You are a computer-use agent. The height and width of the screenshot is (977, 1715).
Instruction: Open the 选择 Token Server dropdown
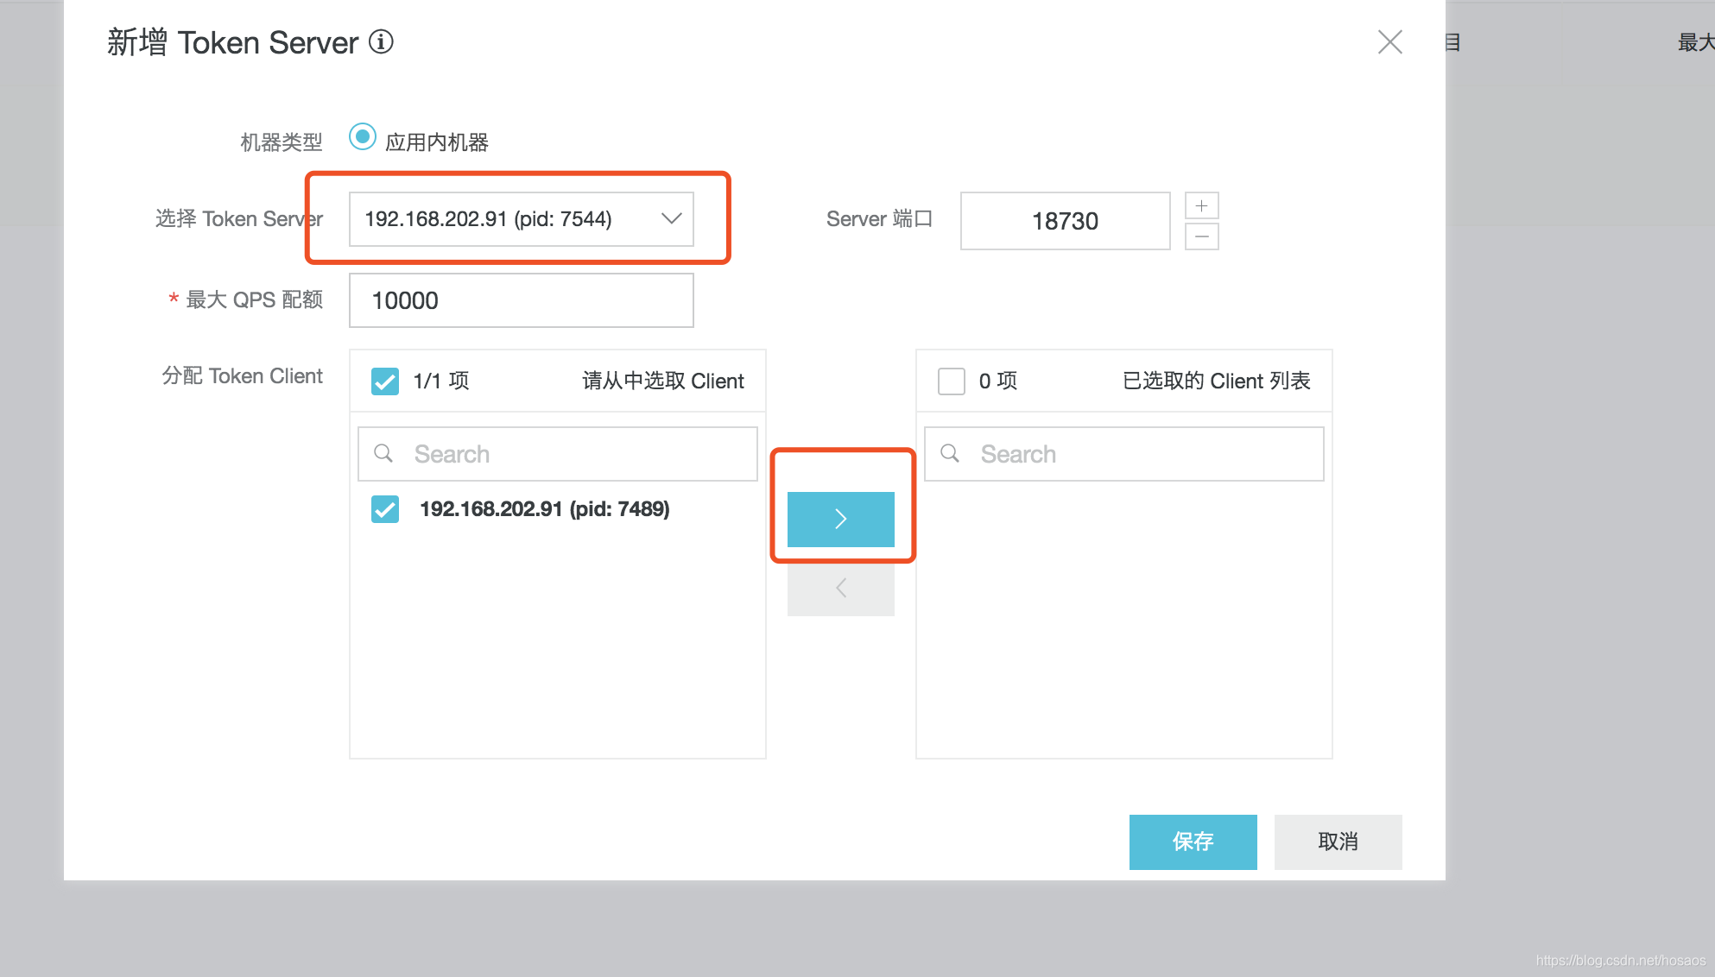(522, 219)
